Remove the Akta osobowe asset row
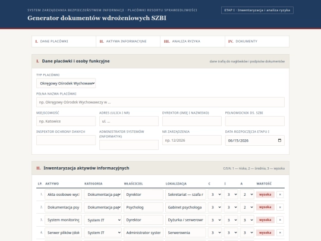The image size is (321, 241). [280, 195]
